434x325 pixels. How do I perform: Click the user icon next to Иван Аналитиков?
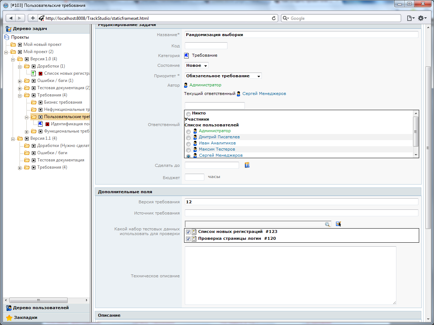195,143
